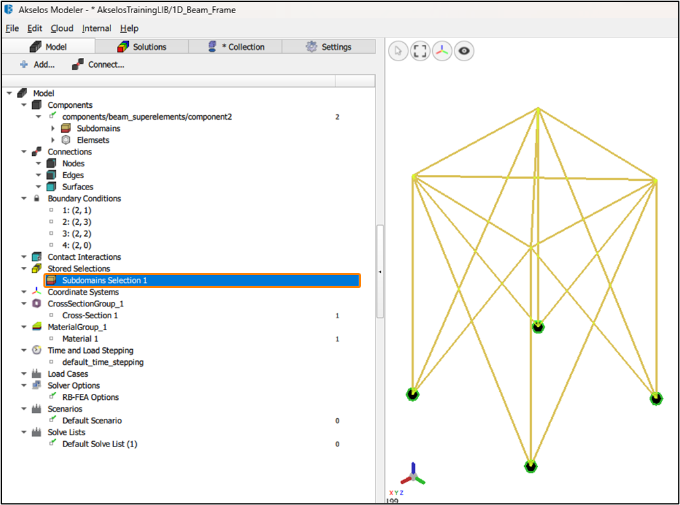
Task: Click the Solve Lists icon
Action: 37,432
